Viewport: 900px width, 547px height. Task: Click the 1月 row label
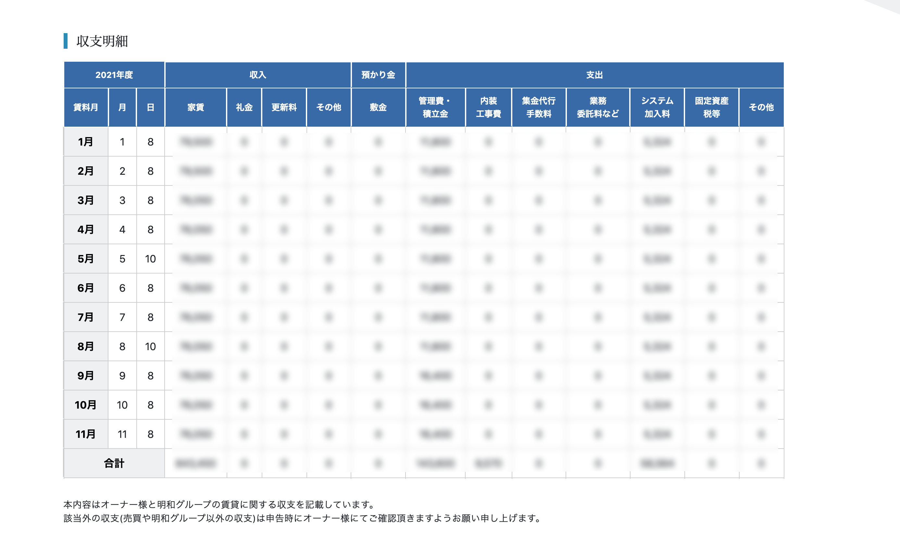(85, 142)
